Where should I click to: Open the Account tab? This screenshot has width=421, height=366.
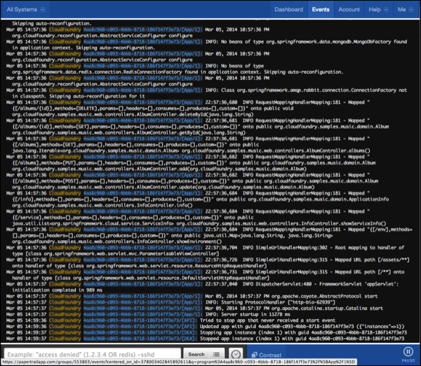pos(349,10)
